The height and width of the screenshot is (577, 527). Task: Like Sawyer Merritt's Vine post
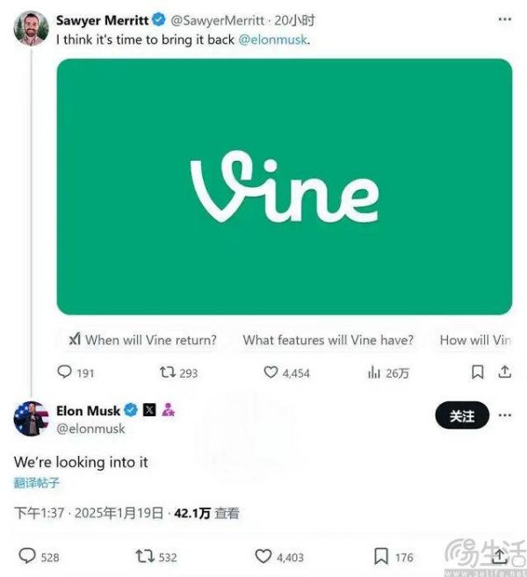click(271, 372)
